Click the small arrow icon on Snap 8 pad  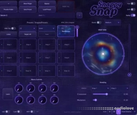pyautogui.click(x=59, y=58)
